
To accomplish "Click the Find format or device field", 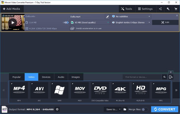I will point(142,77).
